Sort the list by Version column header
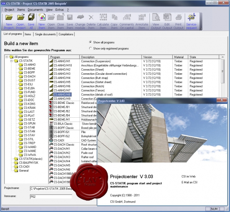 (157, 57)
